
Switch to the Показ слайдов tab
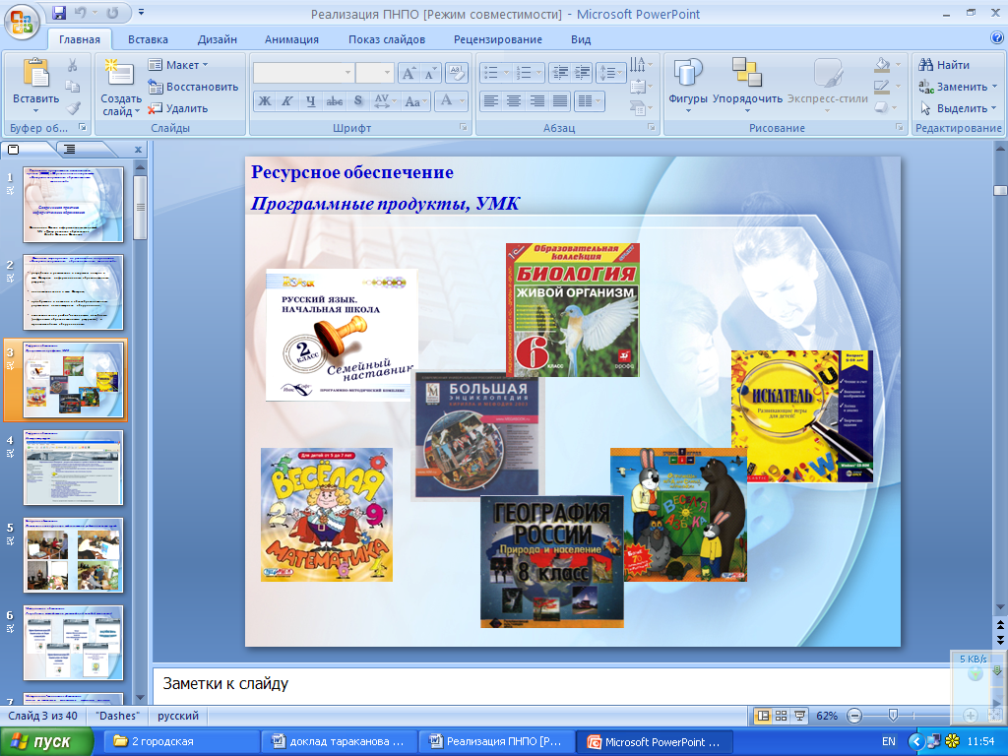pos(387,39)
